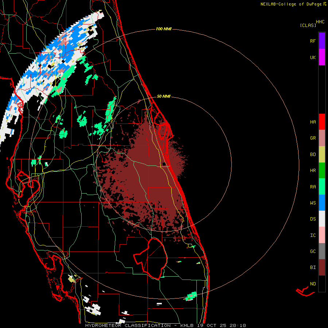This screenshot has width=328, height=328.
Task: Click the BI legend label
Action: click(x=313, y=268)
